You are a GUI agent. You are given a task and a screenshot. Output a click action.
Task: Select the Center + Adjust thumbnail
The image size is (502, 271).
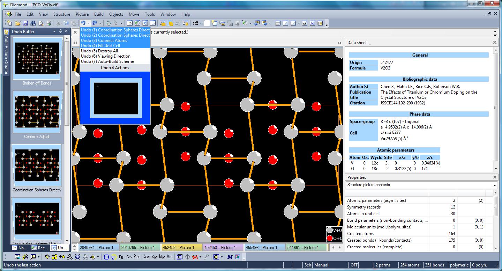coord(37,112)
